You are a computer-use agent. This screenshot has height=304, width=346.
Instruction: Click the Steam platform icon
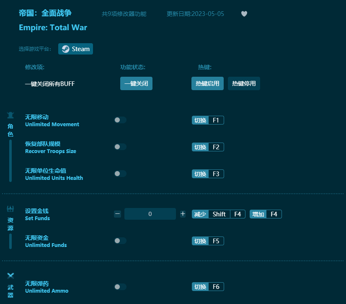(65, 49)
